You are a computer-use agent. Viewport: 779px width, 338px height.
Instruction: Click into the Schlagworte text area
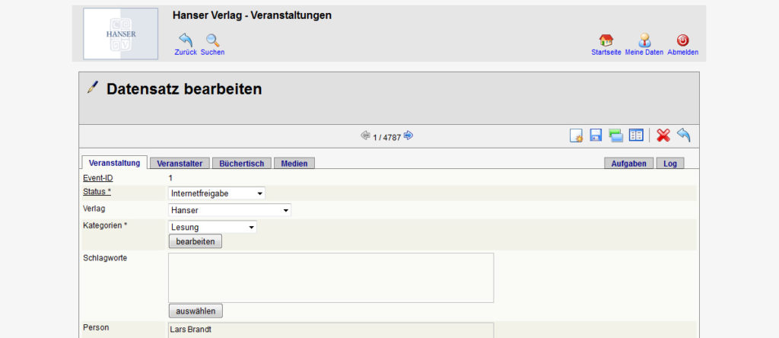(x=330, y=278)
